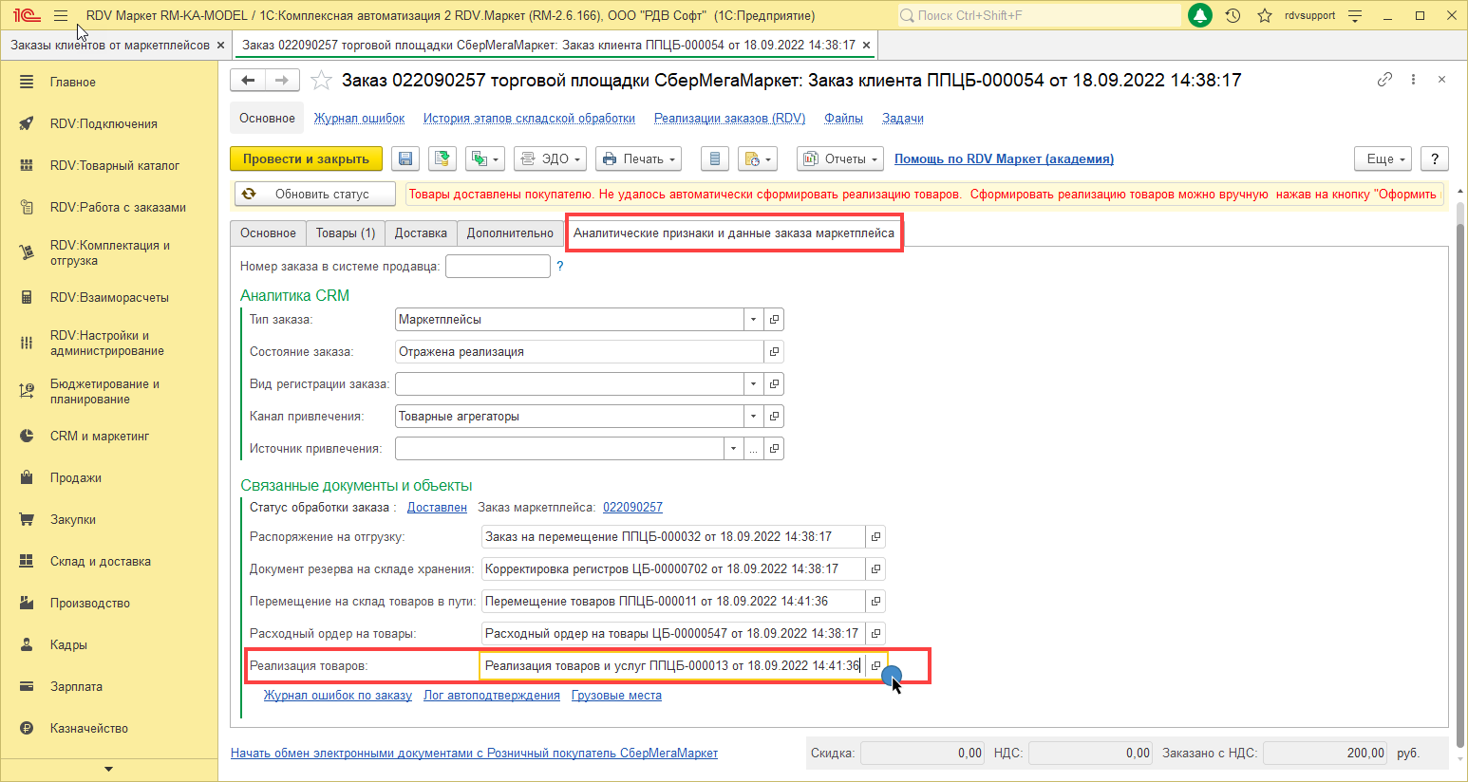Image resolution: width=1468 pixels, height=782 pixels.
Task: Open the Печать dropdown menu
Action: pos(639,159)
